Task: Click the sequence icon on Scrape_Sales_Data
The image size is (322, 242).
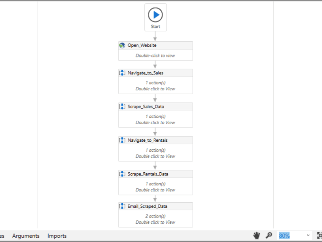Action: click(122, 106)
